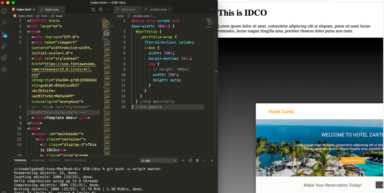Close the terminal panel
The width and height of the screenshot is (384, 193).
point(212,160)
